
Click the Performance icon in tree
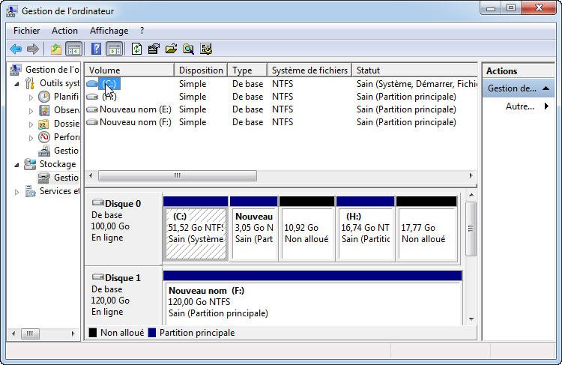(44, 137)
